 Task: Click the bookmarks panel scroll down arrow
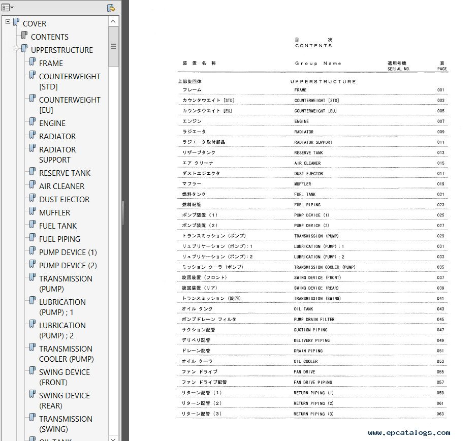pyautogui.click(x=113, y=438)
